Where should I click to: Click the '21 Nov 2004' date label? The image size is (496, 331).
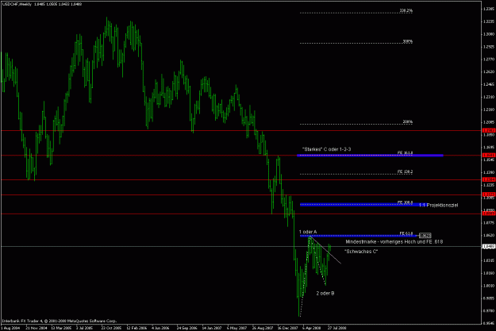coord(36,328)
